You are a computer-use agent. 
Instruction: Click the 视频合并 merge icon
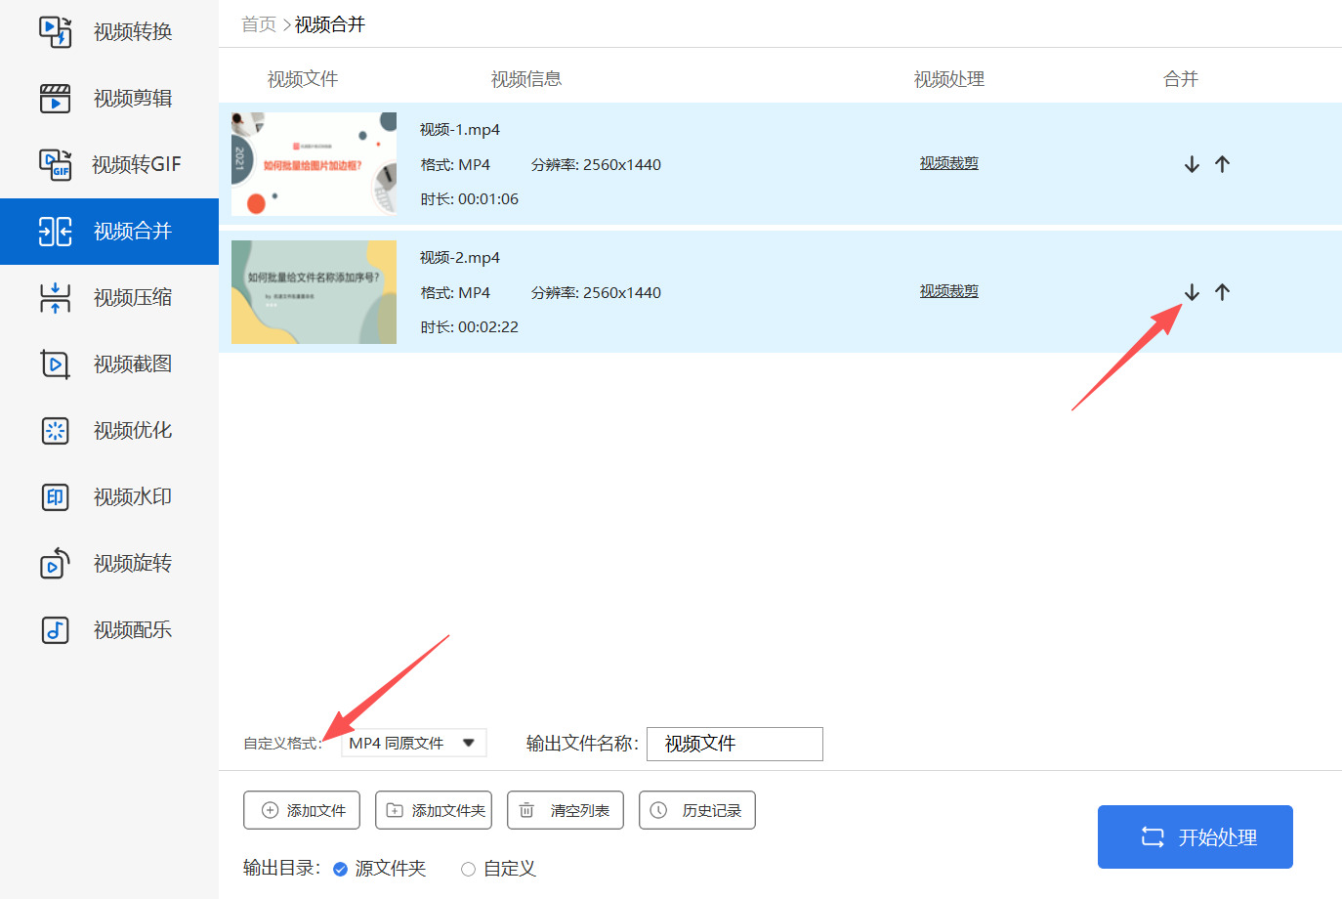pyautogui.click(x=55, y=231)
